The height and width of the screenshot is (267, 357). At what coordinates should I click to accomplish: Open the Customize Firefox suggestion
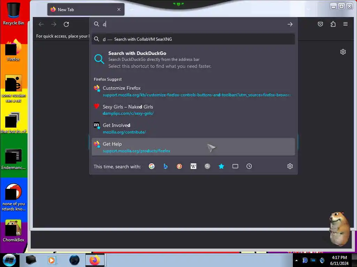(193, 91)
